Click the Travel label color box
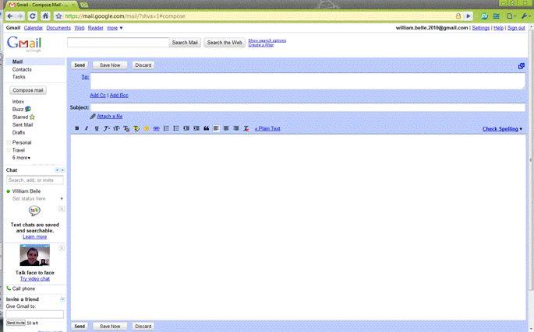Viewport: 534px width, 332px height. 9,150
